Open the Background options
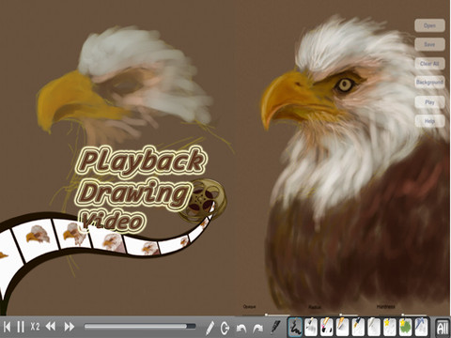Image resolution: width=451 pixels, height=338 pixels. click(x=429, y=83)
